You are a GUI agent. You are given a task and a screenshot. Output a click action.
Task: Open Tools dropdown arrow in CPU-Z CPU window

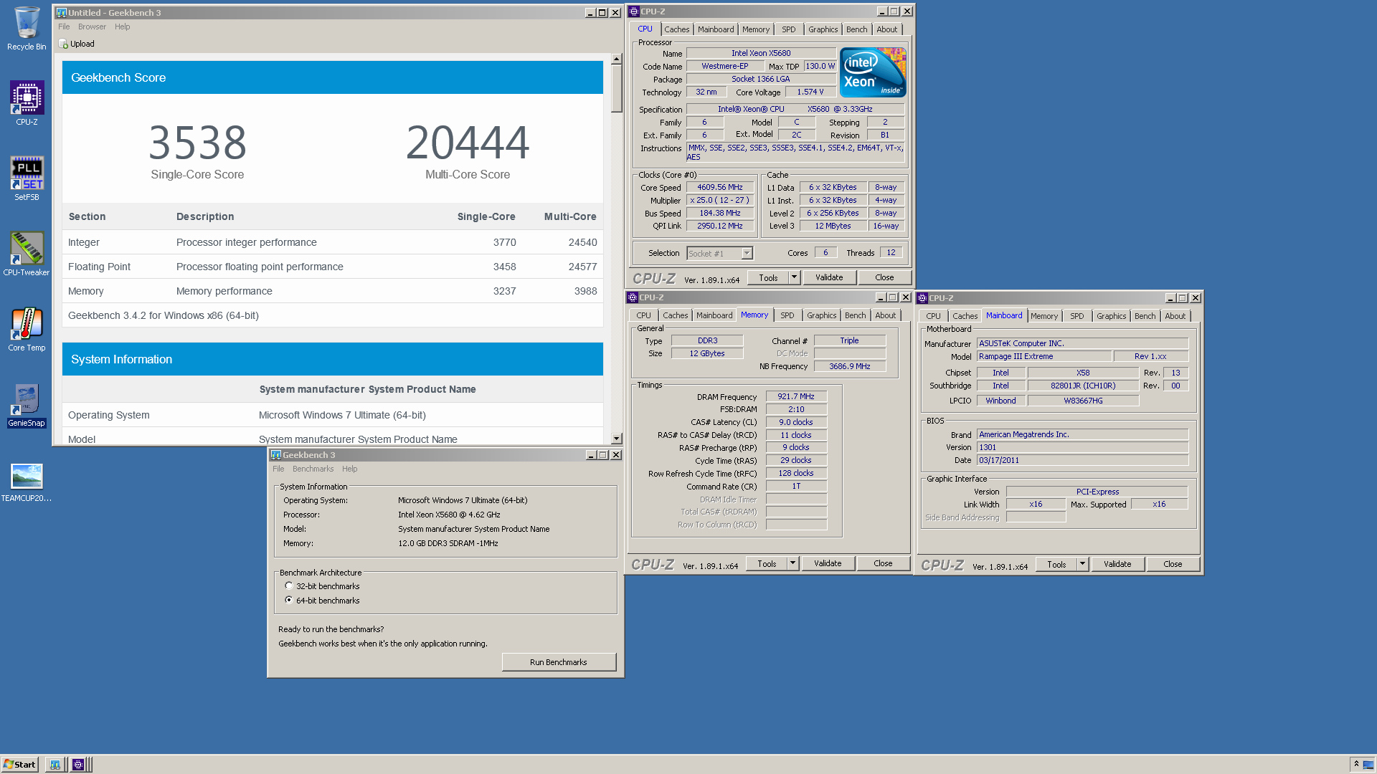[x=794, y=277]
